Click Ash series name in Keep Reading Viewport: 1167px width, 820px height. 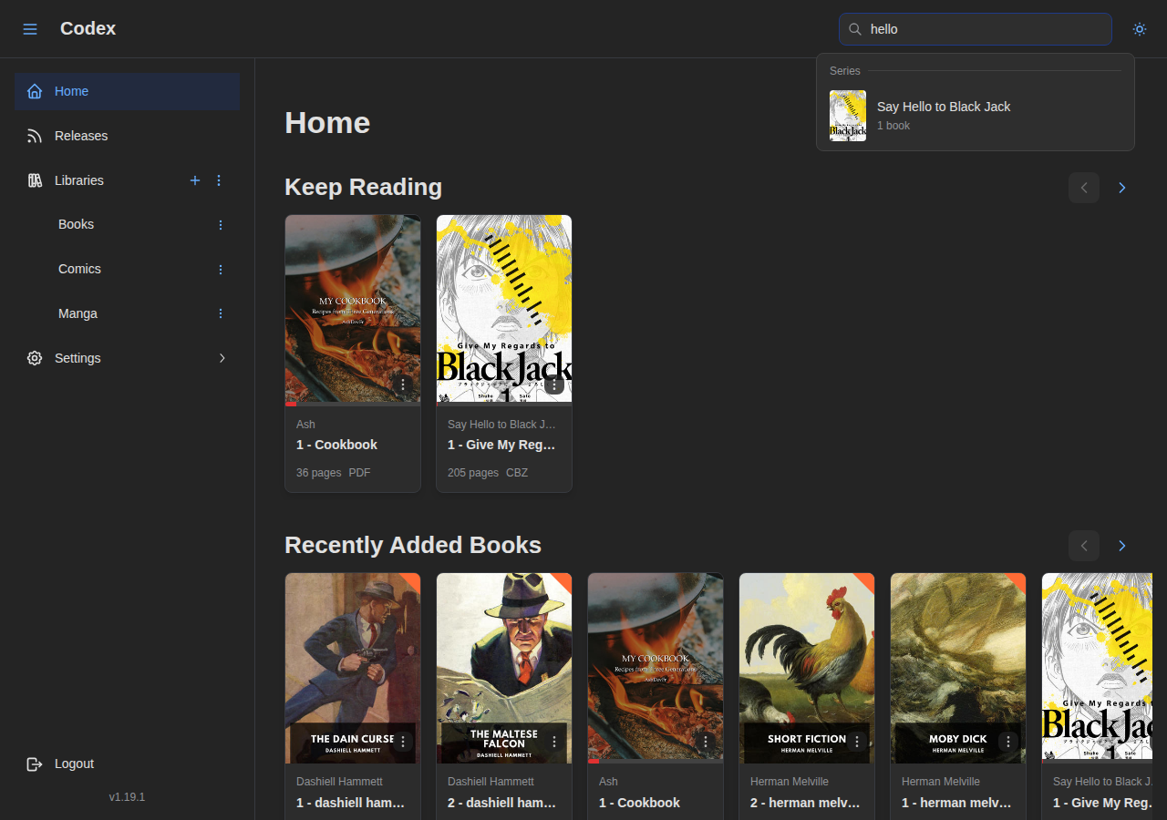pyautogui.click(x=305, y=425)
